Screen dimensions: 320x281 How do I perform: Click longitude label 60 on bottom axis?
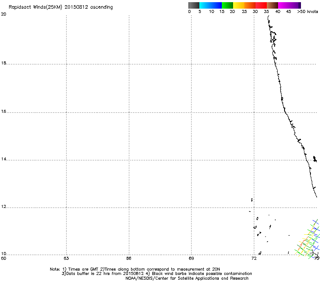pos(3,259)
